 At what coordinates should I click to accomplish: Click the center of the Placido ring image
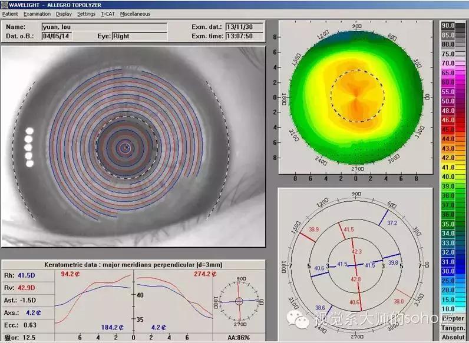pos(124,146)
